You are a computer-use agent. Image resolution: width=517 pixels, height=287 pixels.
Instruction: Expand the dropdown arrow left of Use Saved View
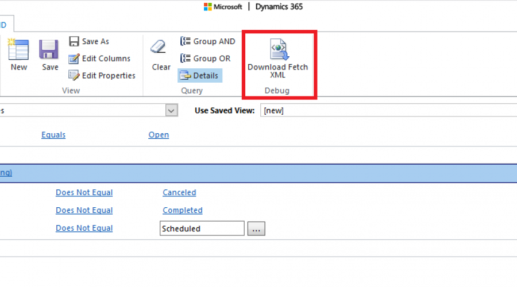pos(171,110)
